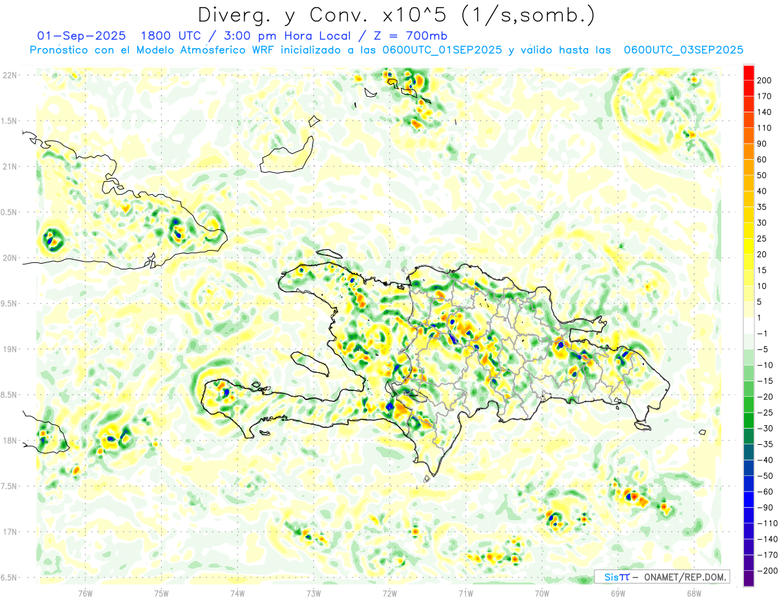The image size is (779, 602).
Task: Click the '17N' latitude label
Action: pos(10,532)
